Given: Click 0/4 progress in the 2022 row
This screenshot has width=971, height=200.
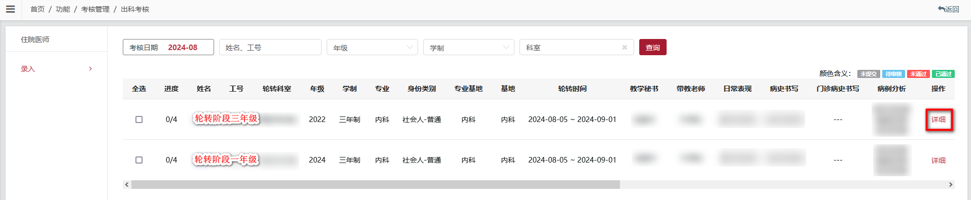Looking at the screenshot, I should (x=171, y=119).
